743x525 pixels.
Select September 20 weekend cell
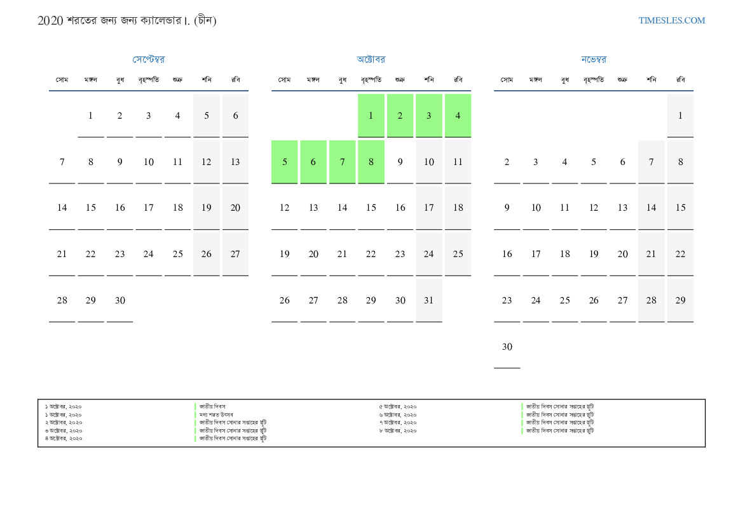pyautogui.click(x=236, y=208)
